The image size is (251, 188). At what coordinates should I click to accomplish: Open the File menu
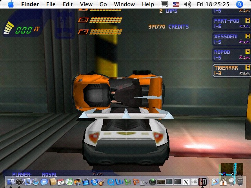coord(51,4)
